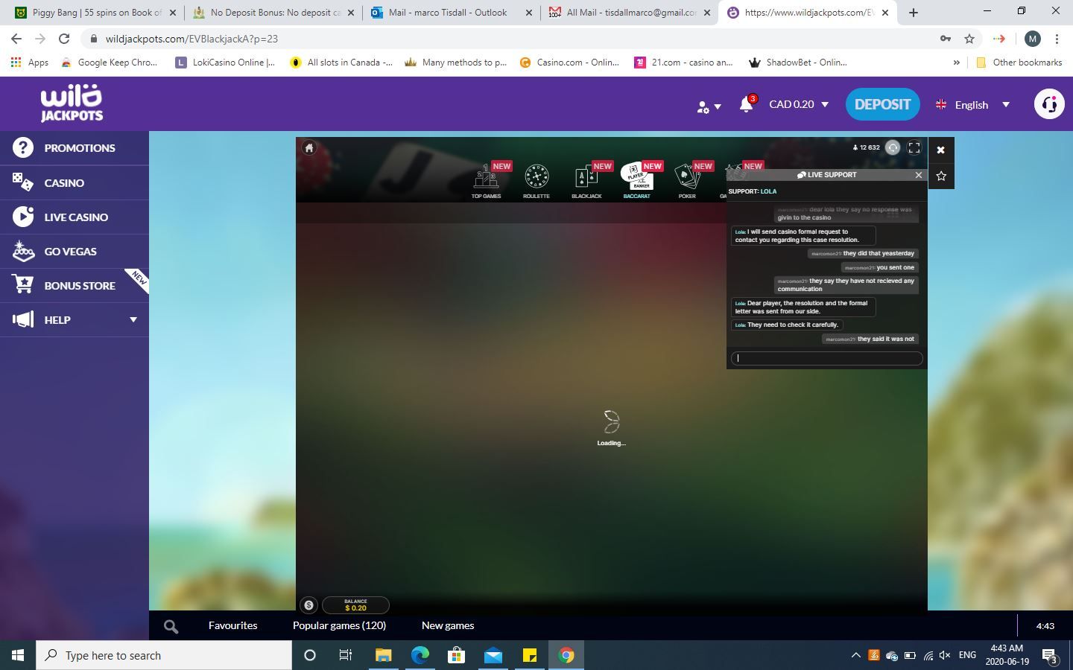Click the balance $0.20 display in game
Screen dimensions: 1073x670
[x=355, y=604]
